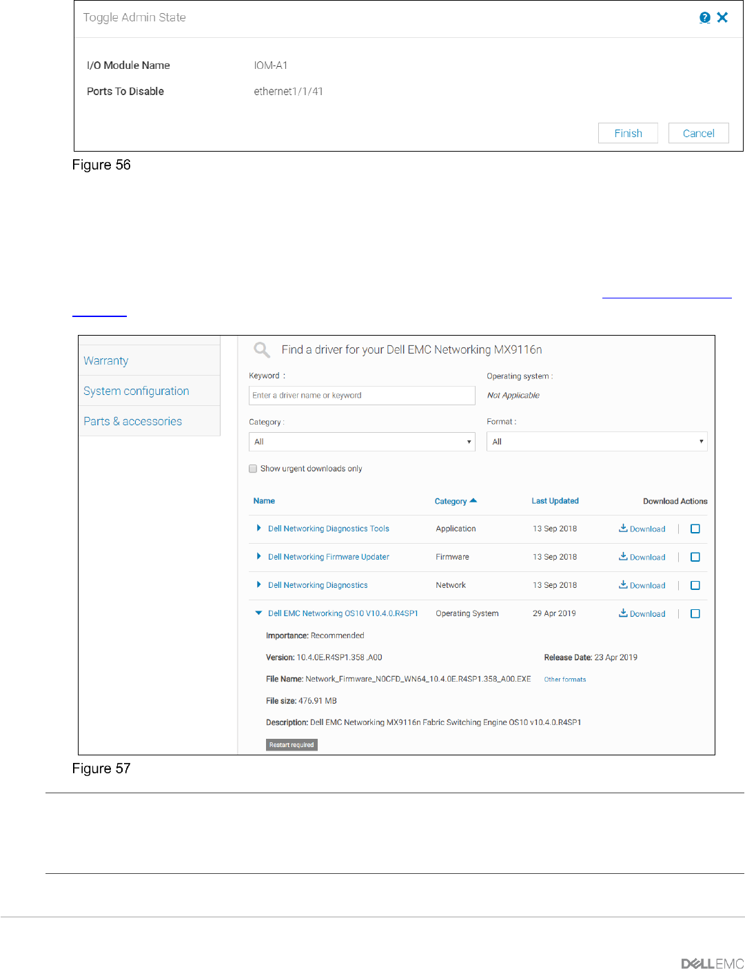Viewport: 745px width, 969px height.
Task: Open help for Toggle Admin State dialog
Action: coord(704,18)
